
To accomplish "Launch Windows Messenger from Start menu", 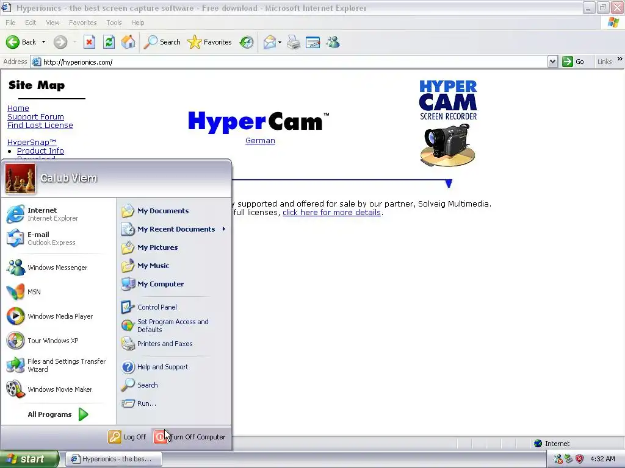I will point(58,268).
